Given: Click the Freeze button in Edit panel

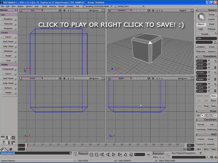Looking at the screenshot, I should 201,139.
